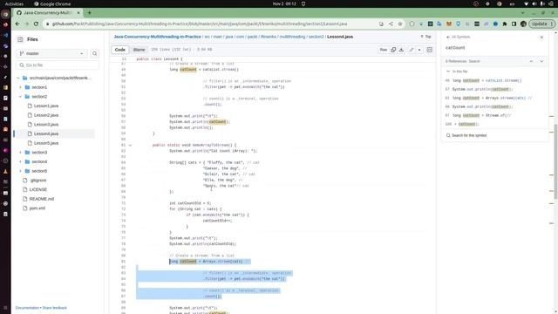The image size is (558, 314).
Task: Expand the section5 folder
Action: [20, 171]
